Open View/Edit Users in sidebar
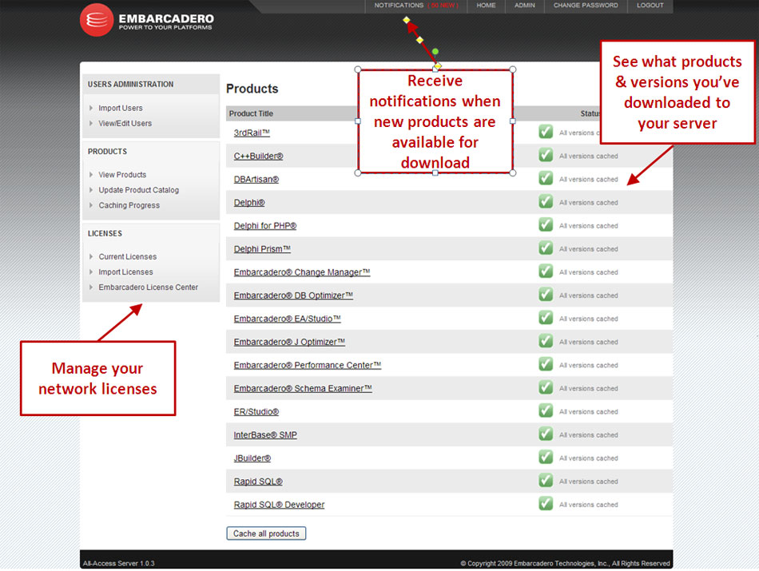Viewport: 759px width, 571px height. coord(125,124)
